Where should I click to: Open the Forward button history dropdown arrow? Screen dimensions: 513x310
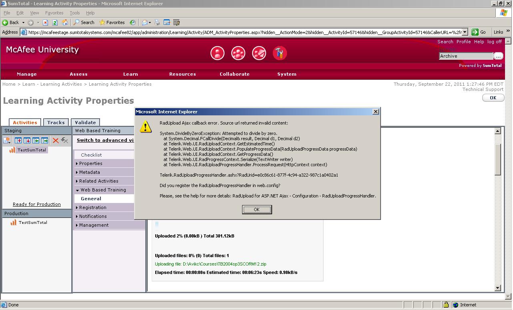[38, 22]
